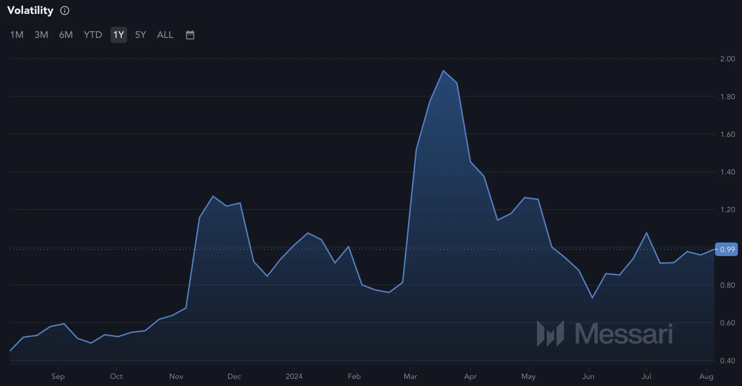
Task: Click the Feb x-axis label
Action: pos(354,376)
